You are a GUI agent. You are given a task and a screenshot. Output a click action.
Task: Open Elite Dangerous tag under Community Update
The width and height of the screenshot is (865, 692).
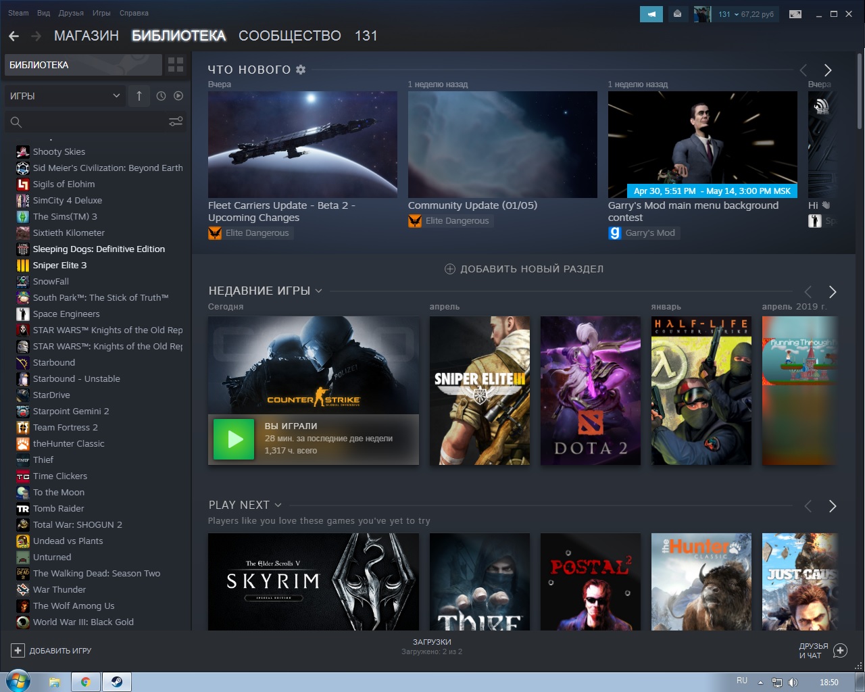[450, 221]
